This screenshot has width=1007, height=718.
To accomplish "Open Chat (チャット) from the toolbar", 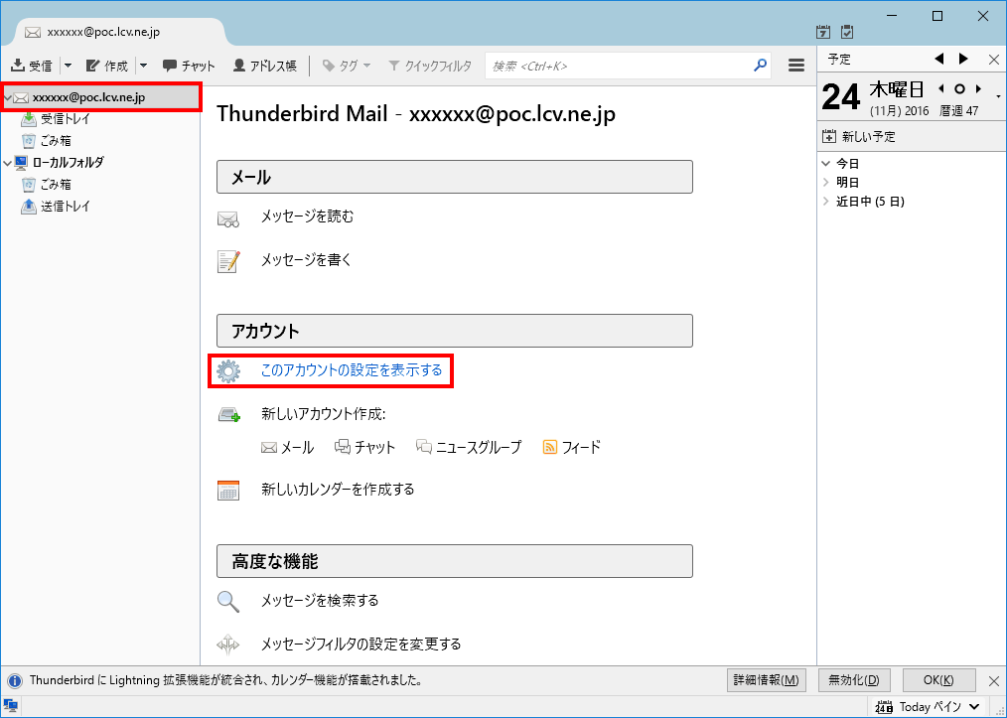I will point(189,66).
